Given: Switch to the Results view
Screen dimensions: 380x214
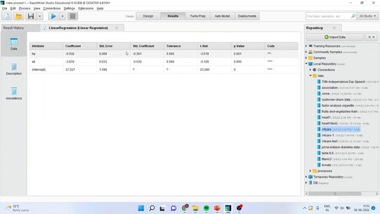Looking at the screenshot, I should 173,16.
